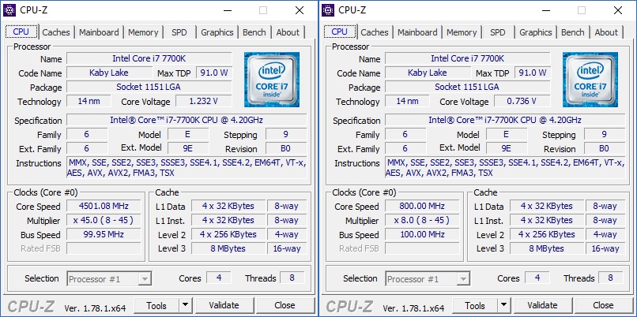
Task: Click Cores value 4 in right window
Action: coord(537,278)
